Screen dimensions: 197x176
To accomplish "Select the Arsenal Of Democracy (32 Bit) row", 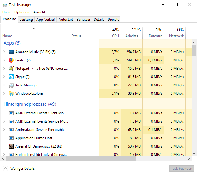I will click(96, 146).
